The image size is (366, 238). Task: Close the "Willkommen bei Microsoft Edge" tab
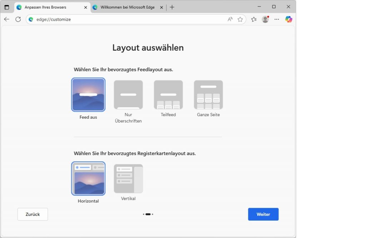click(x=161, y=7)
